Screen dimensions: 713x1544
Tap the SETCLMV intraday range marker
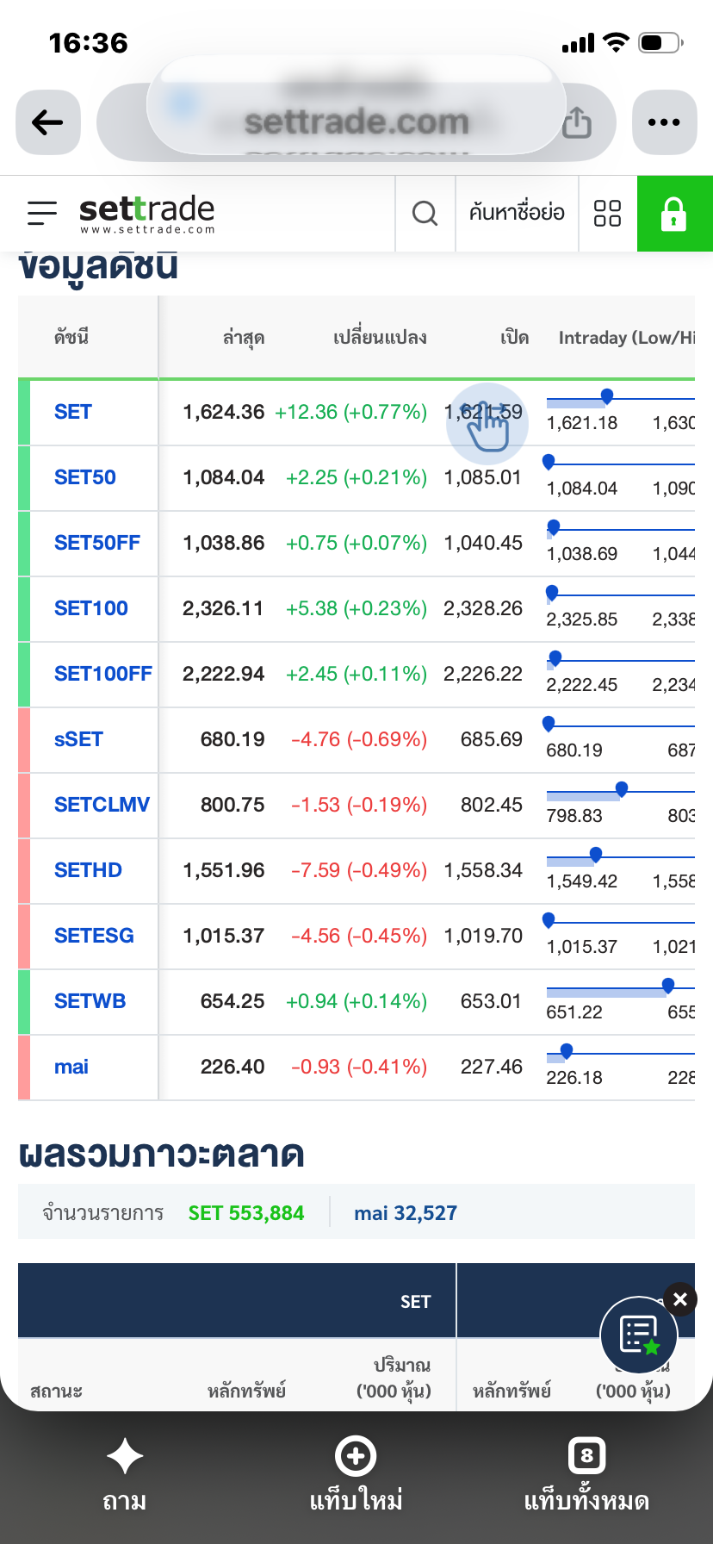coord(622,789)
